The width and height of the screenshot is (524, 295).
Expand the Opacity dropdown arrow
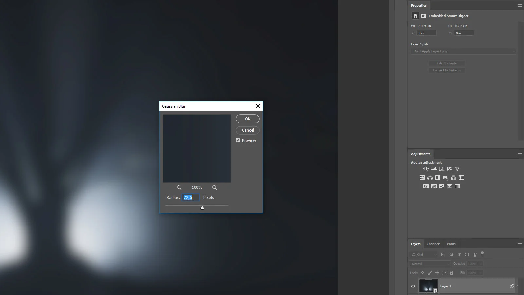tap(481, 264)
